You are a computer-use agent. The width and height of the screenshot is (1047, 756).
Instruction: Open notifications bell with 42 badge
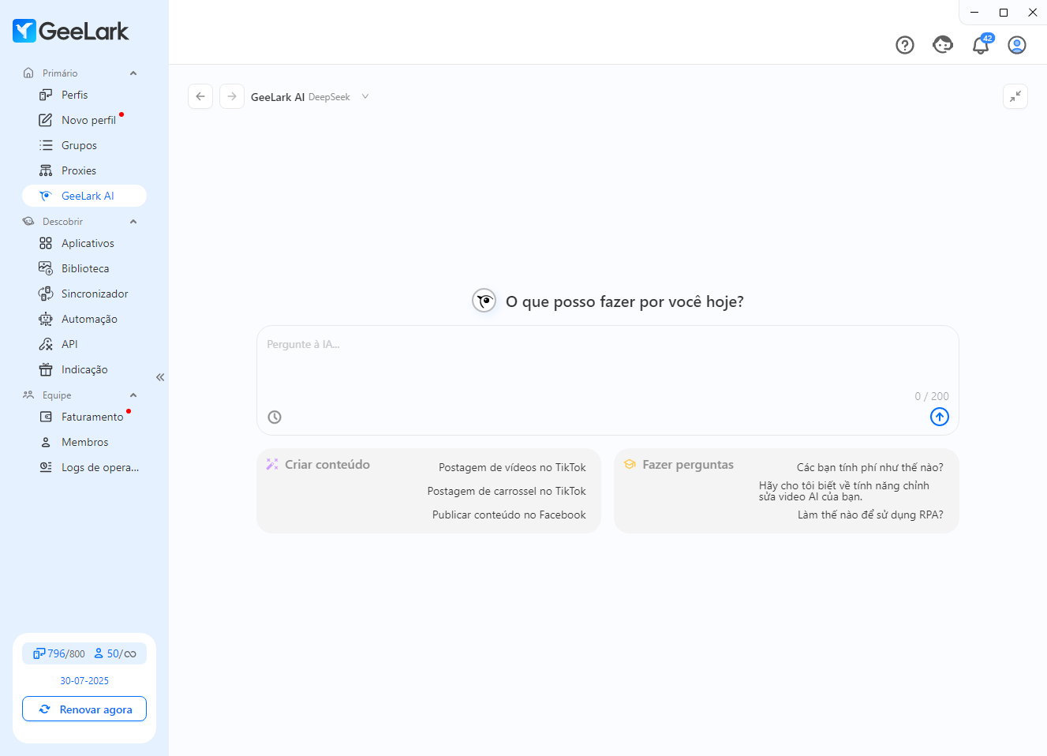[981, 45]
